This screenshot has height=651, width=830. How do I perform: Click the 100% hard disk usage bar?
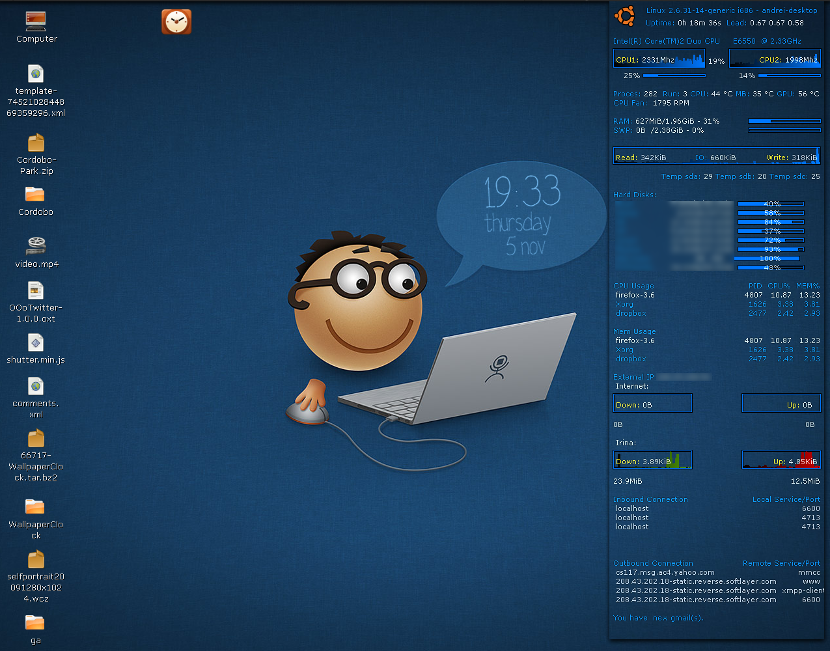pos(768,258)
